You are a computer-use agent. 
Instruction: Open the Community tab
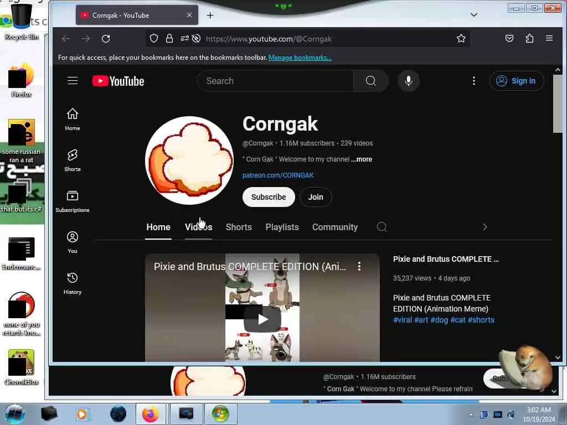pyautogui.click(x=335, y=227)
